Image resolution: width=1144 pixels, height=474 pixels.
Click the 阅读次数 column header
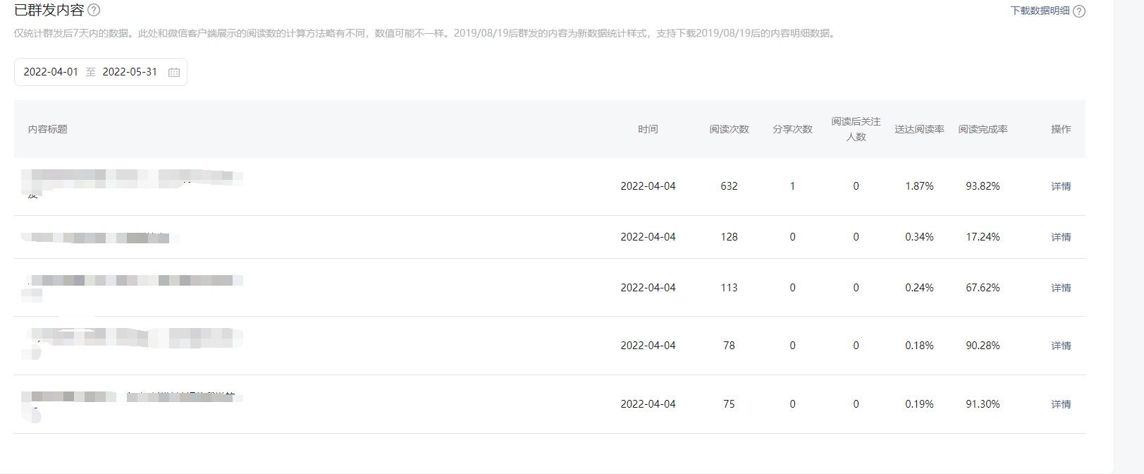coord(729,129)
